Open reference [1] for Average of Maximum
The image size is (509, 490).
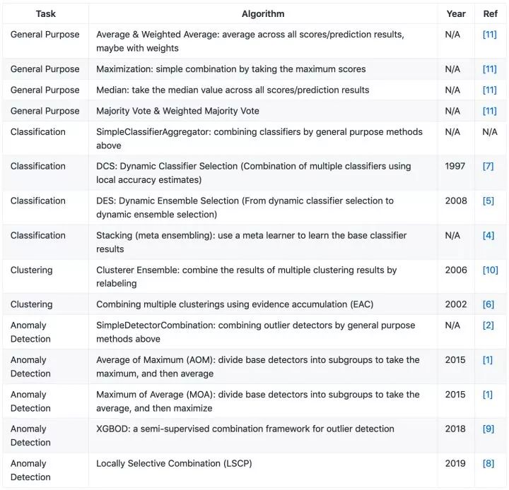487,360
